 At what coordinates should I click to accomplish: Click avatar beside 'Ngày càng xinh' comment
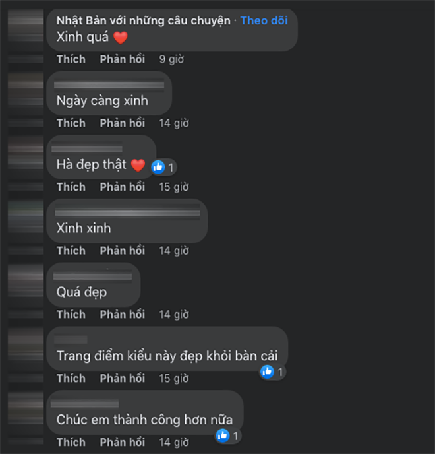[26, 90]
